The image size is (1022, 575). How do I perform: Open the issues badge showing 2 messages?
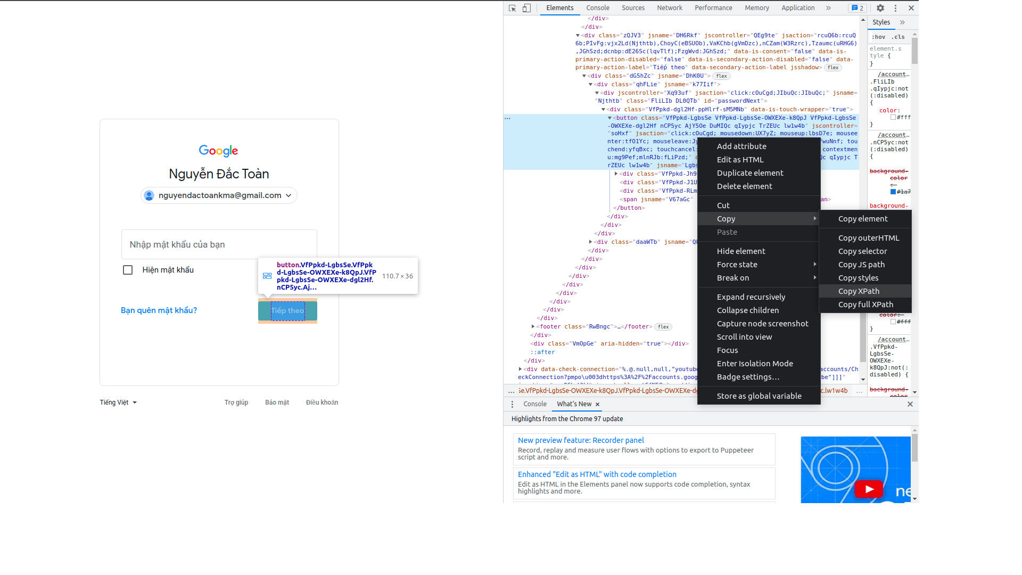tap(857, 8)
